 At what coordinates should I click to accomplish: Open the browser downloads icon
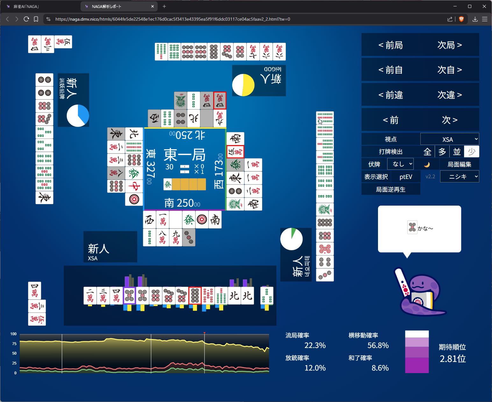pos(475,19)
